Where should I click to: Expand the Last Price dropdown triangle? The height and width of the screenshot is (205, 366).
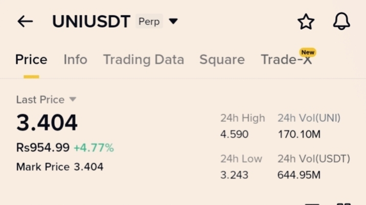click(x=73, y=99)
